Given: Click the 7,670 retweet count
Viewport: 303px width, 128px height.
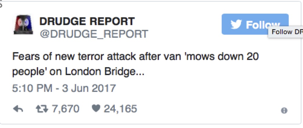Looking at the screenshot, I should (x=66, y=109).
